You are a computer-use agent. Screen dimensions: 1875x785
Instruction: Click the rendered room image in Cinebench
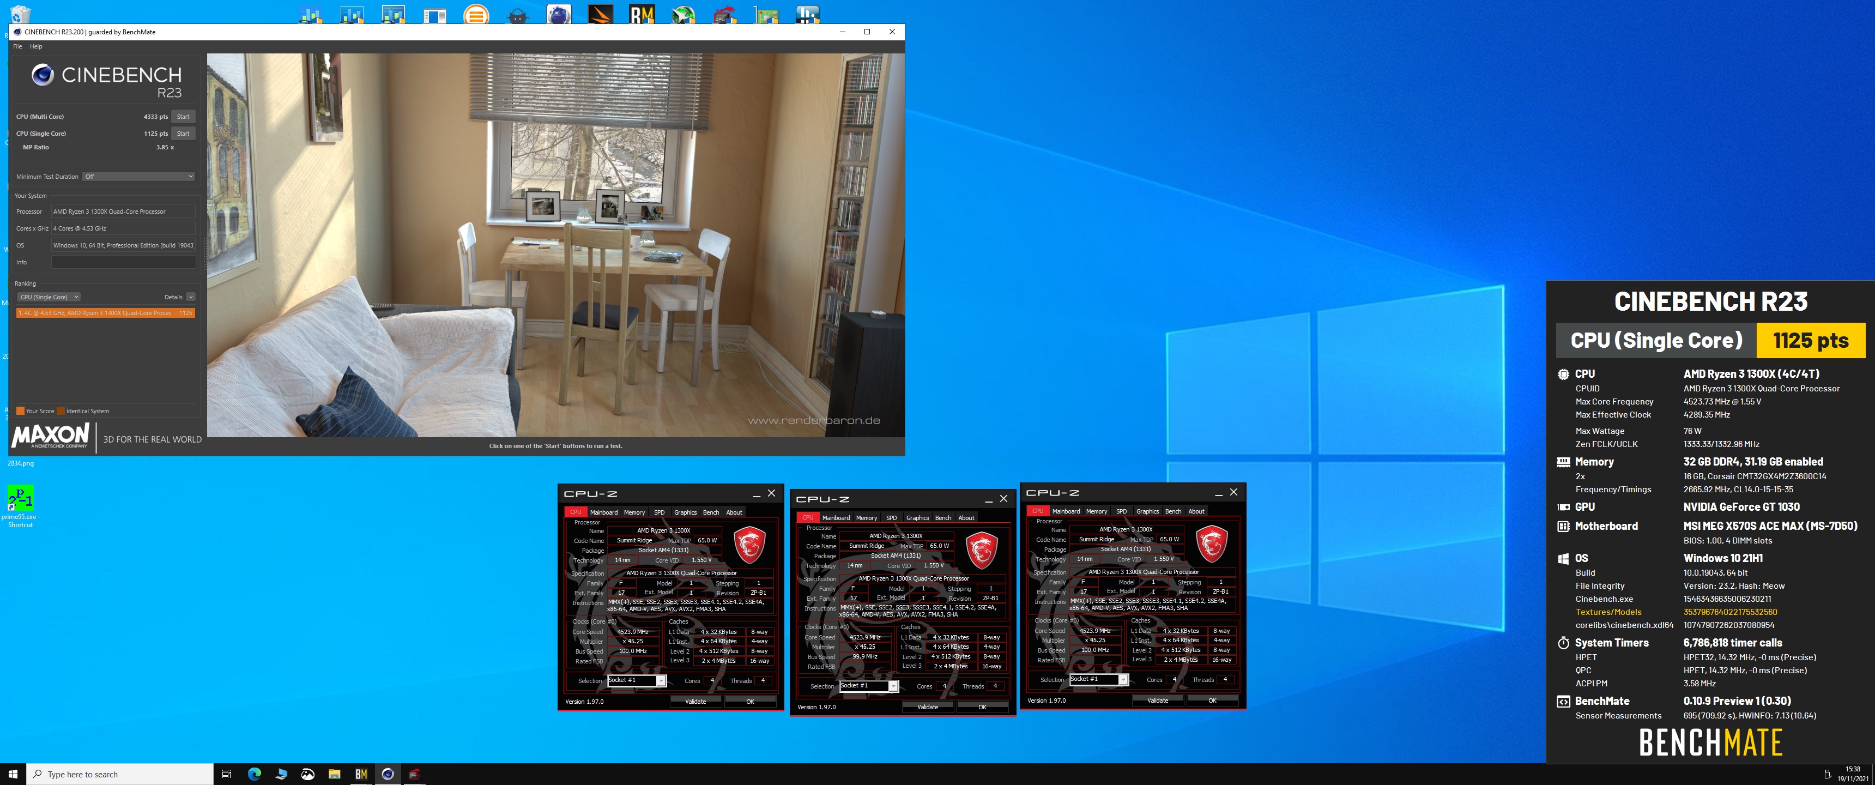click(555, 245)
